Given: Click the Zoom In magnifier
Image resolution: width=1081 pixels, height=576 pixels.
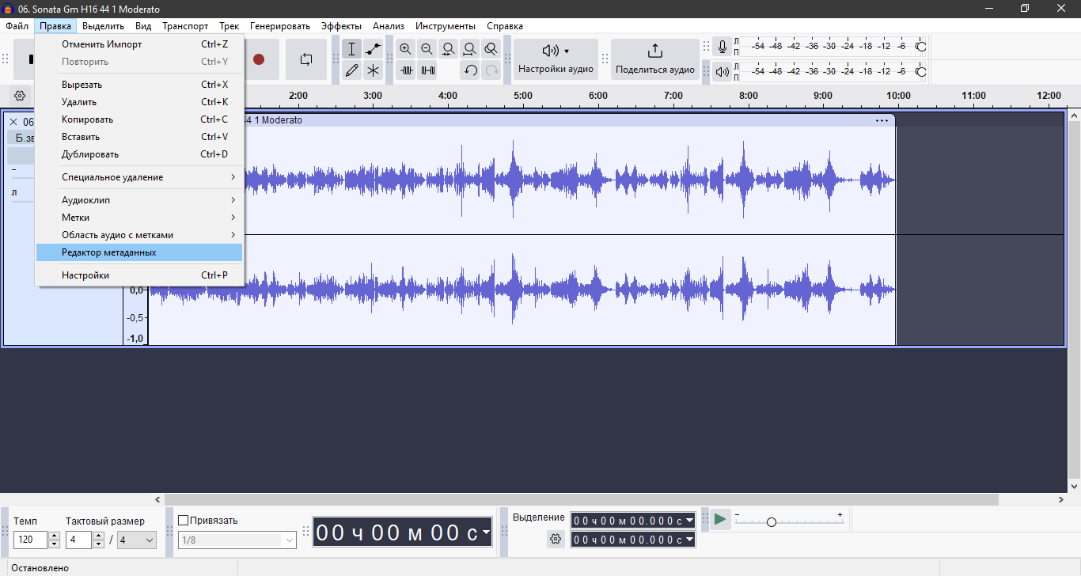Looking at the screenshot, I should (x=406, y=49).
